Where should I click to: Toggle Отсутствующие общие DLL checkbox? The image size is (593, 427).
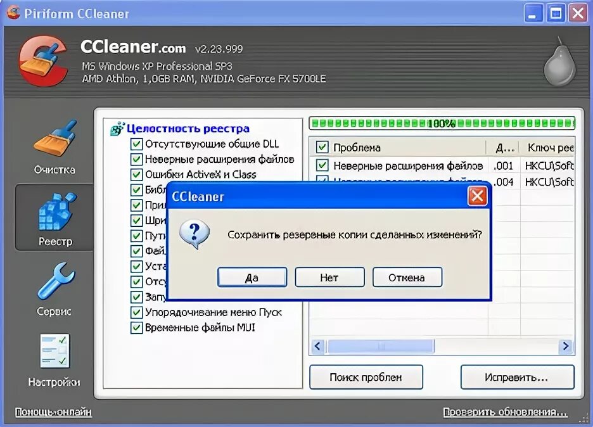(136, 144)
